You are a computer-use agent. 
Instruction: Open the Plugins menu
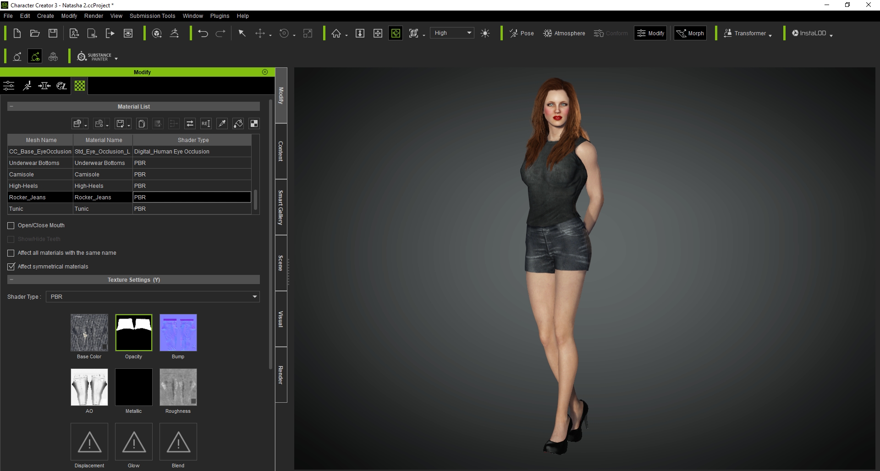coord(220,16)
